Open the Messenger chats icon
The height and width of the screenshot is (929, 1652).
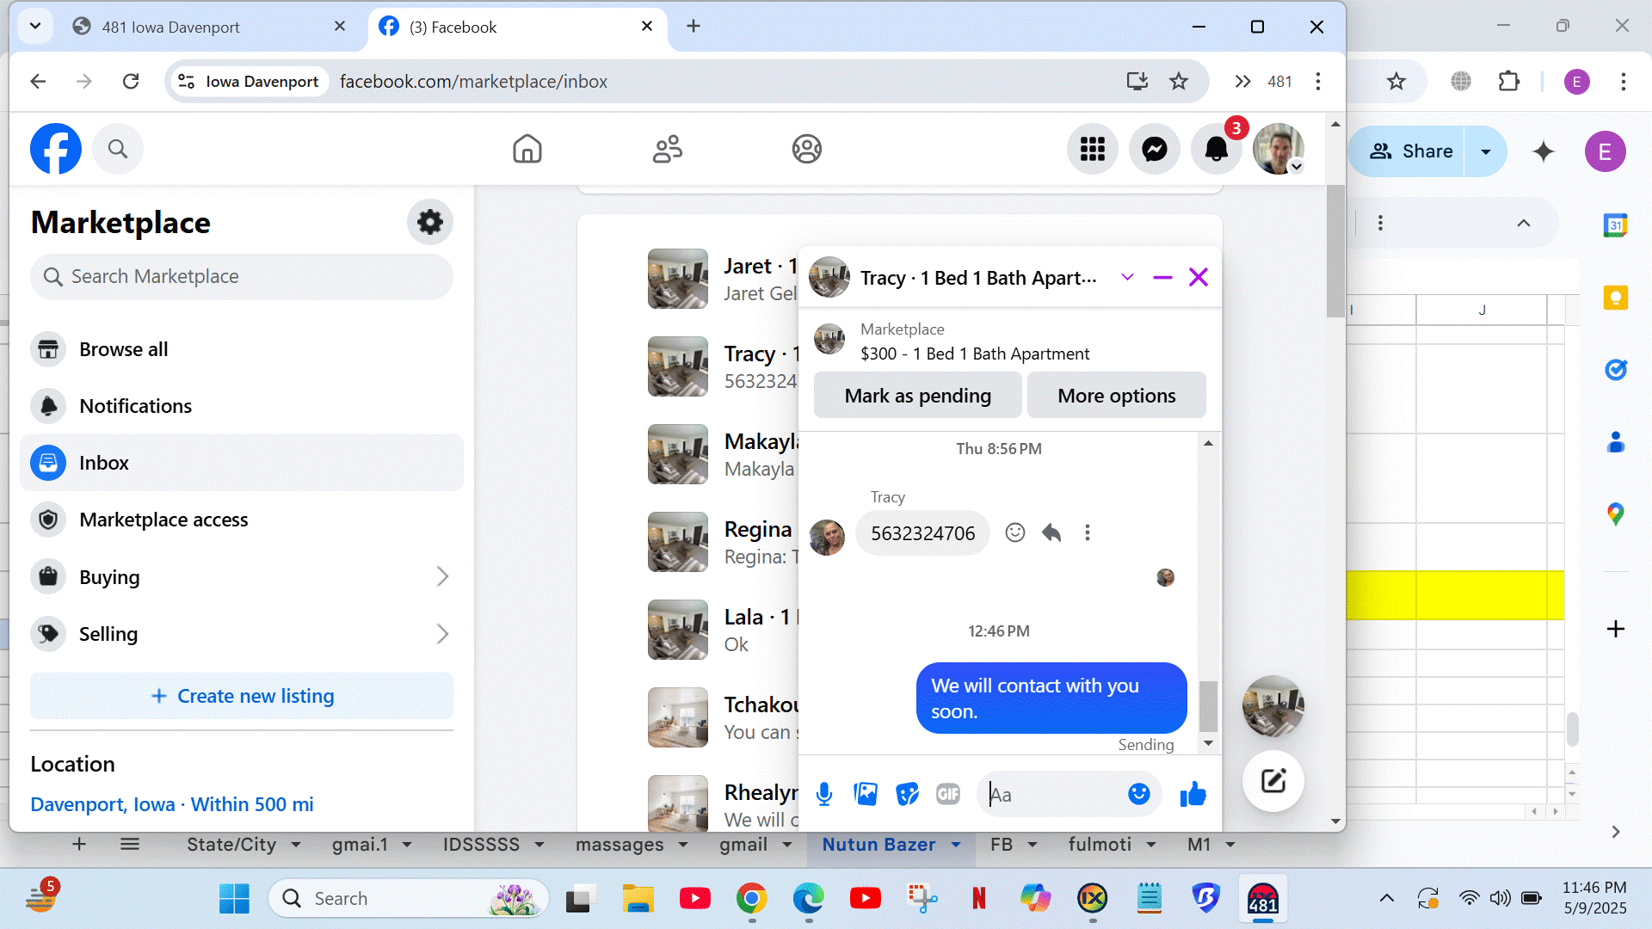[x=1154, y=150]
